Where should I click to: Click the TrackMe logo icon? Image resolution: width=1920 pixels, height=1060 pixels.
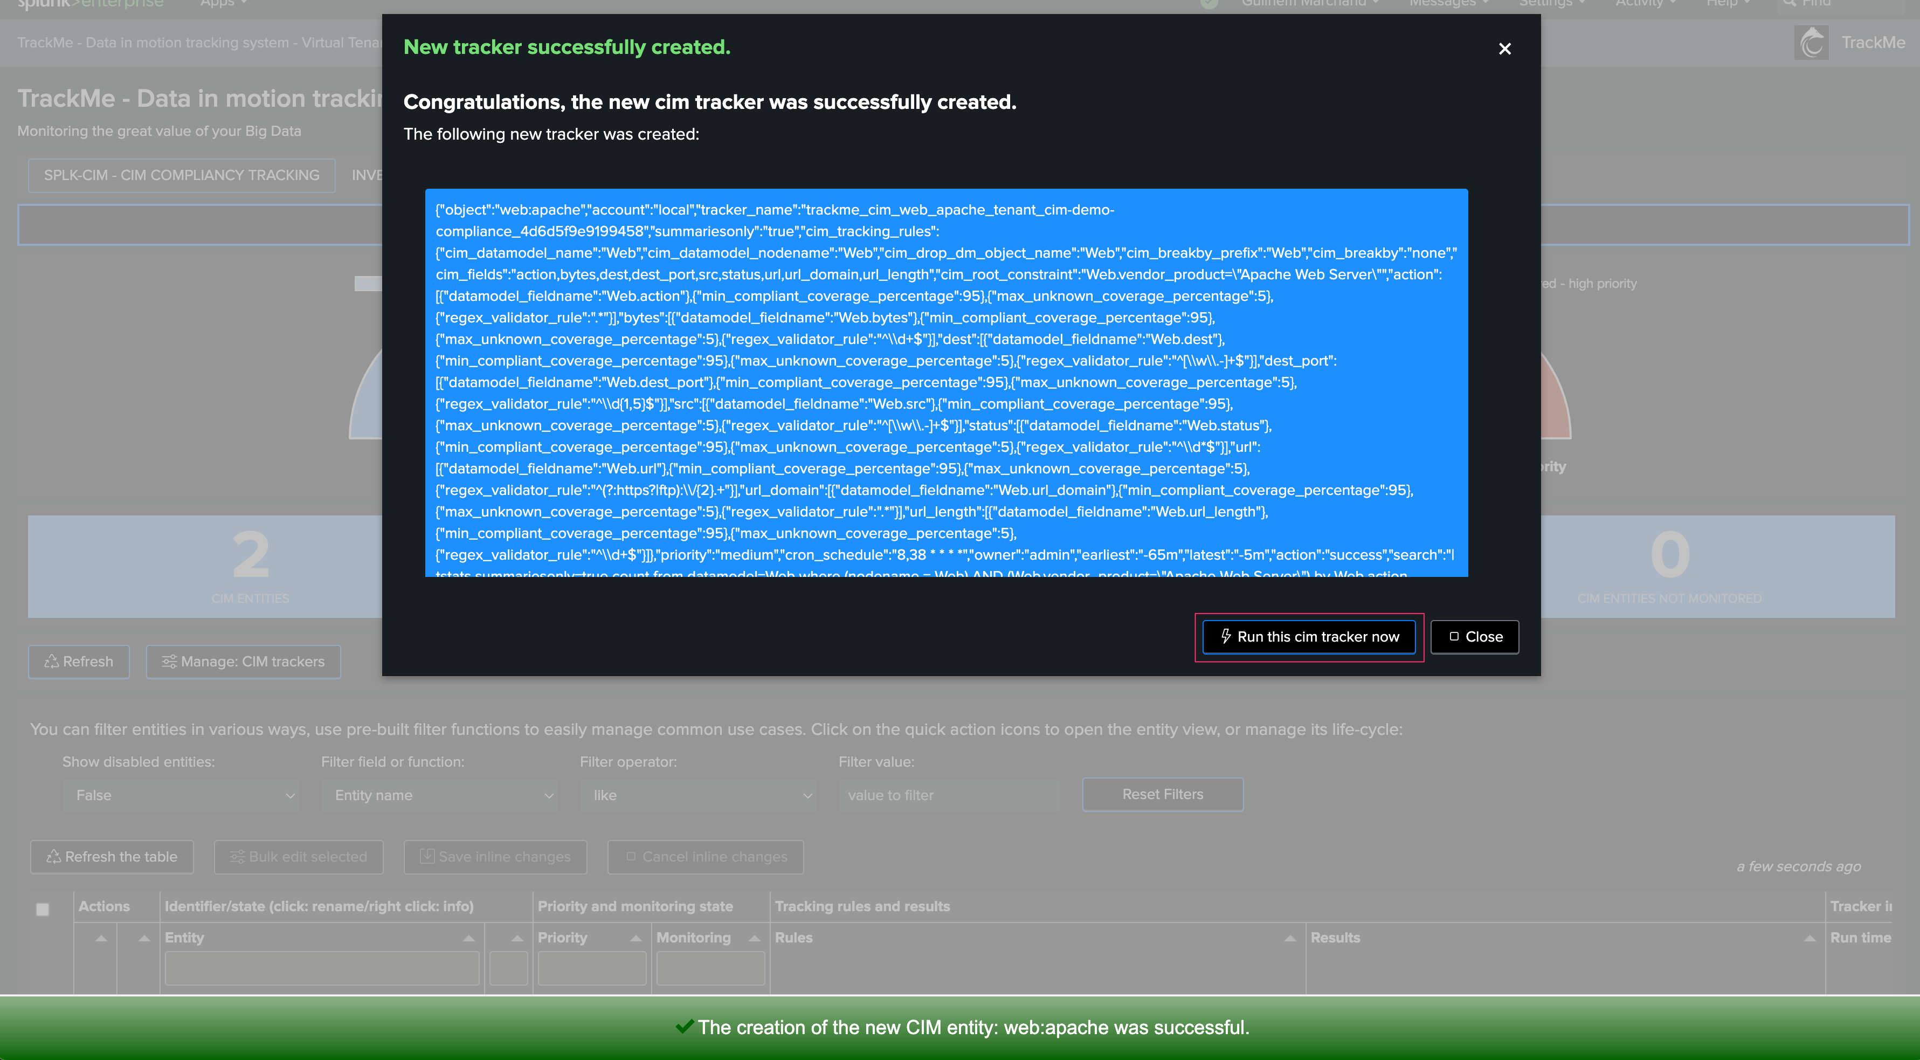[x=1812, y=43]
